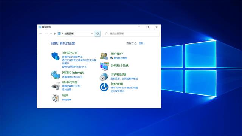Expand the address bar history chevron
The width and height of the screenshot is (242, 136).
tap(92, 34)
